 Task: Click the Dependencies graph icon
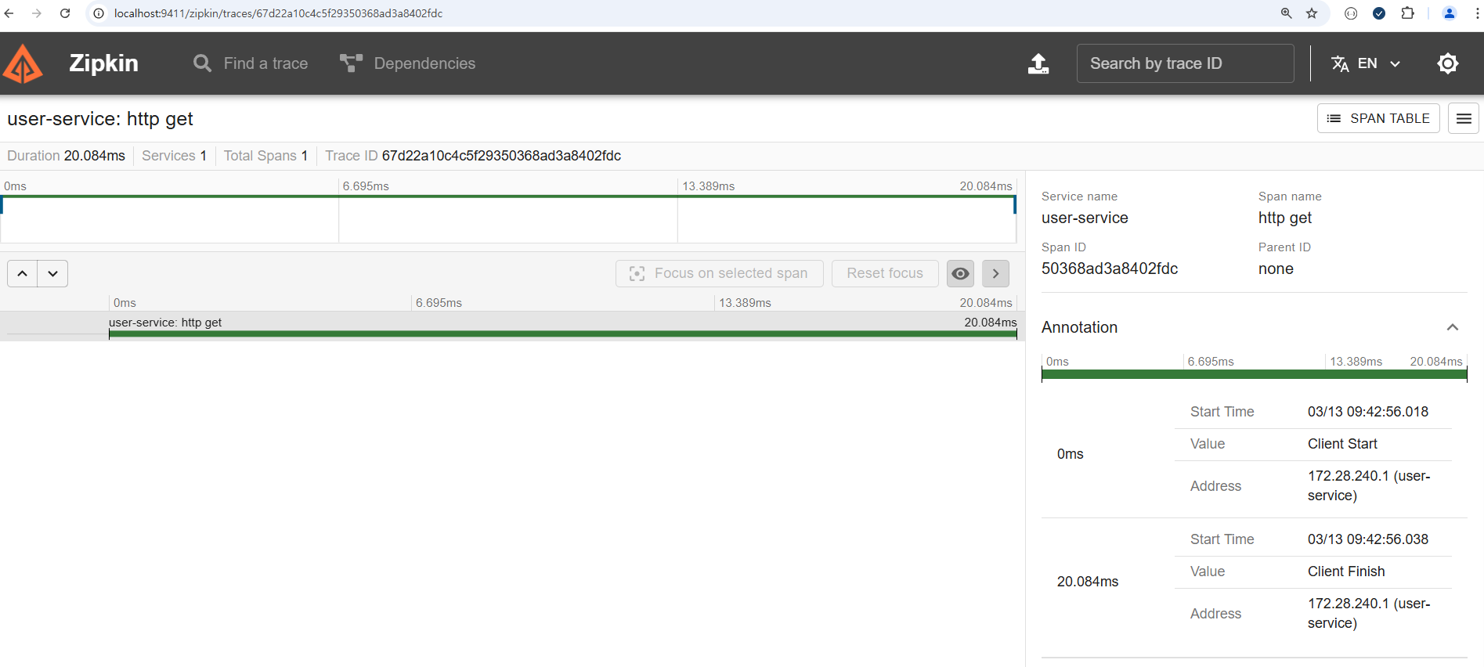tap(351, 63)
